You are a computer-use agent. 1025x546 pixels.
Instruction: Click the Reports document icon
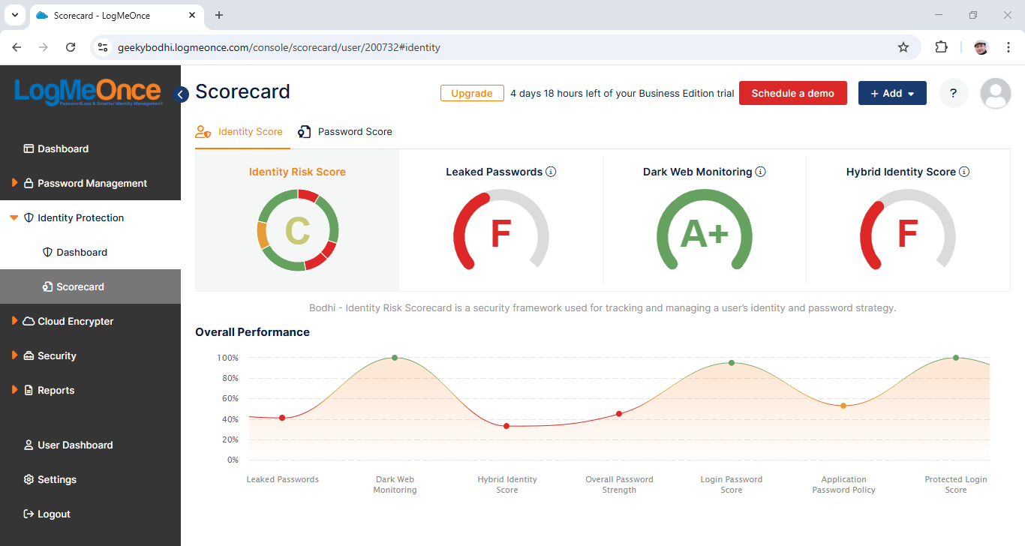coord(29,390)
